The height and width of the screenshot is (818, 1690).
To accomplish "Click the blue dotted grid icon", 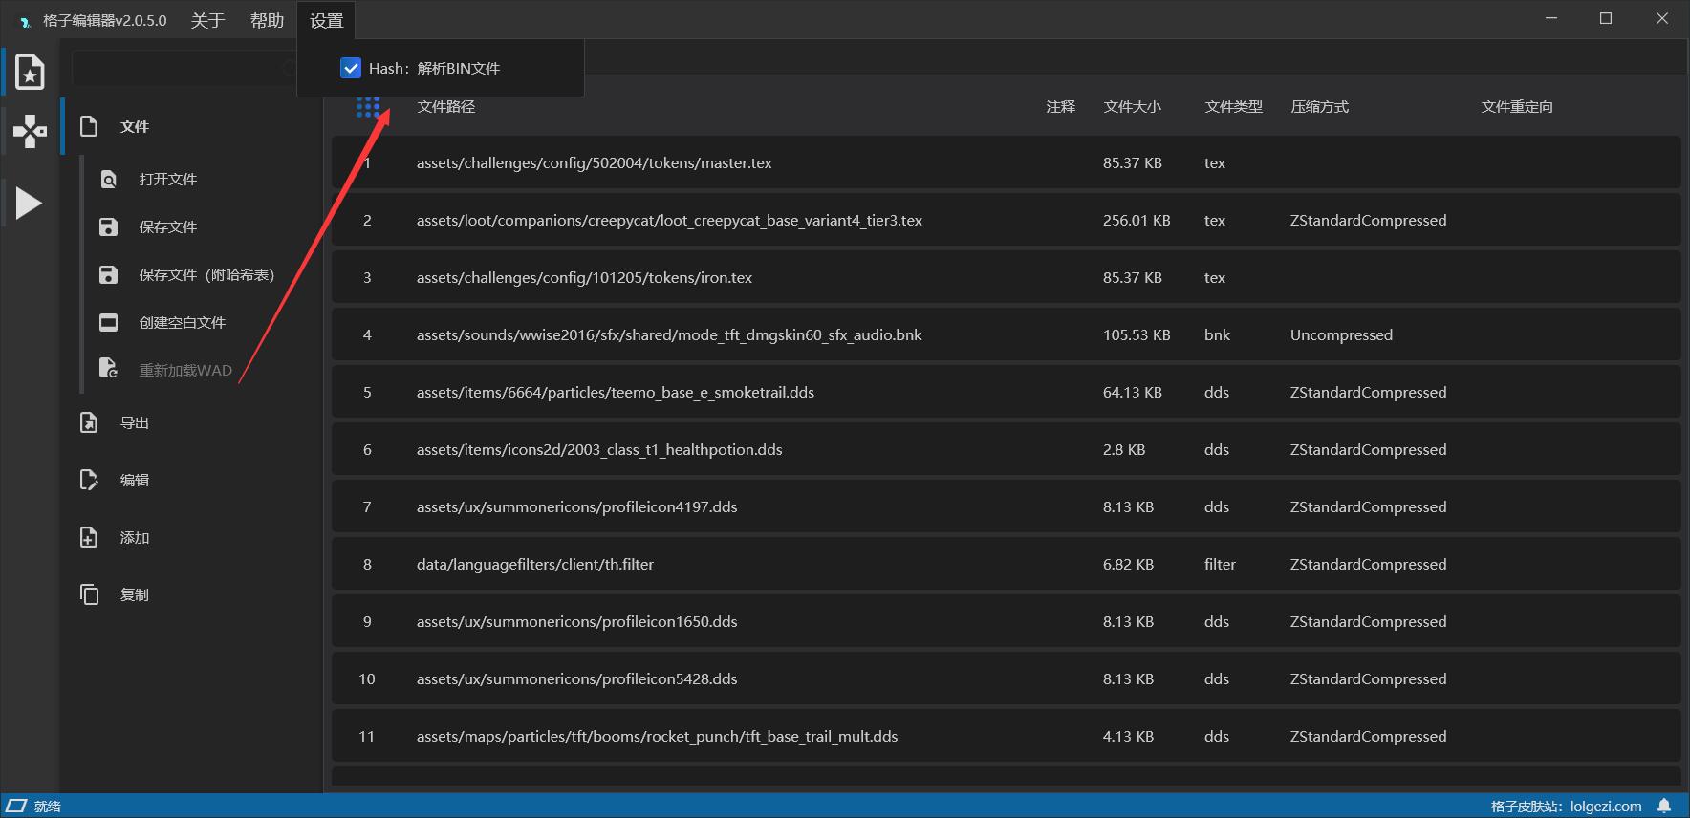I will (x=368, y=107).
